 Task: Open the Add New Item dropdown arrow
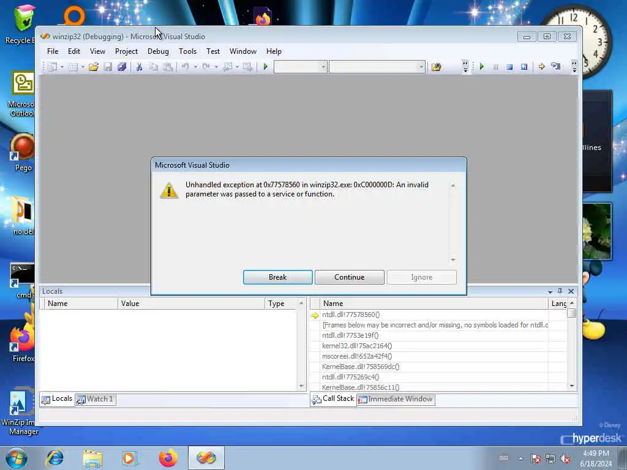coord(83,67)
